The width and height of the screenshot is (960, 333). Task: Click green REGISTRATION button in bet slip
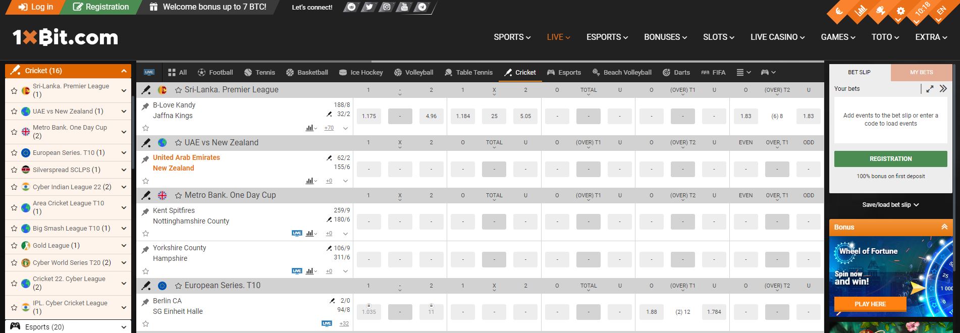tap(890, 158)
